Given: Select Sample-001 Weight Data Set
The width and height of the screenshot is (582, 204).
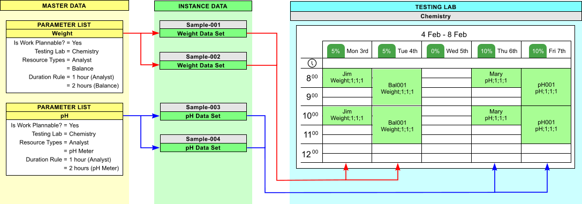Looking at the screenshot, I should pos(203,33).
